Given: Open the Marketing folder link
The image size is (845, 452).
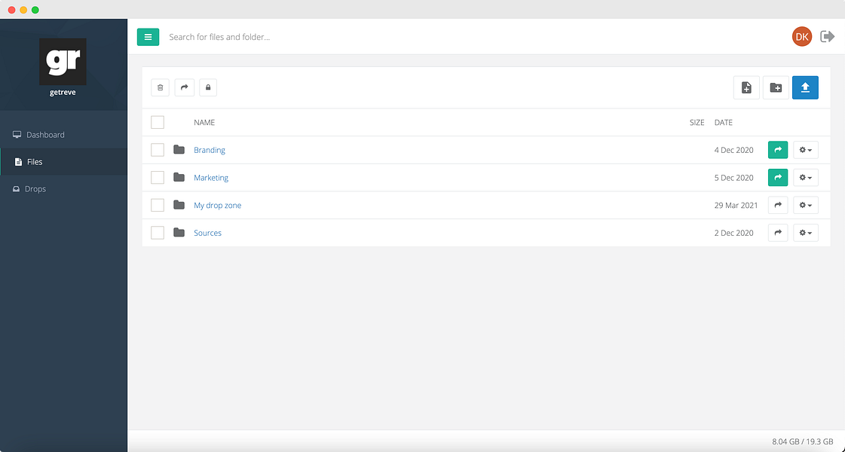Looking at the screenshot, I should pos(211,177).
